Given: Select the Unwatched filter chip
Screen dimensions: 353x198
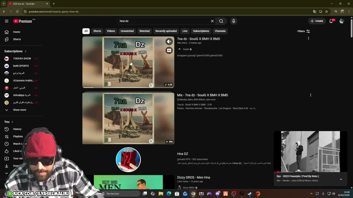Looking at the screenshot, I should click(x=127, y=31).
